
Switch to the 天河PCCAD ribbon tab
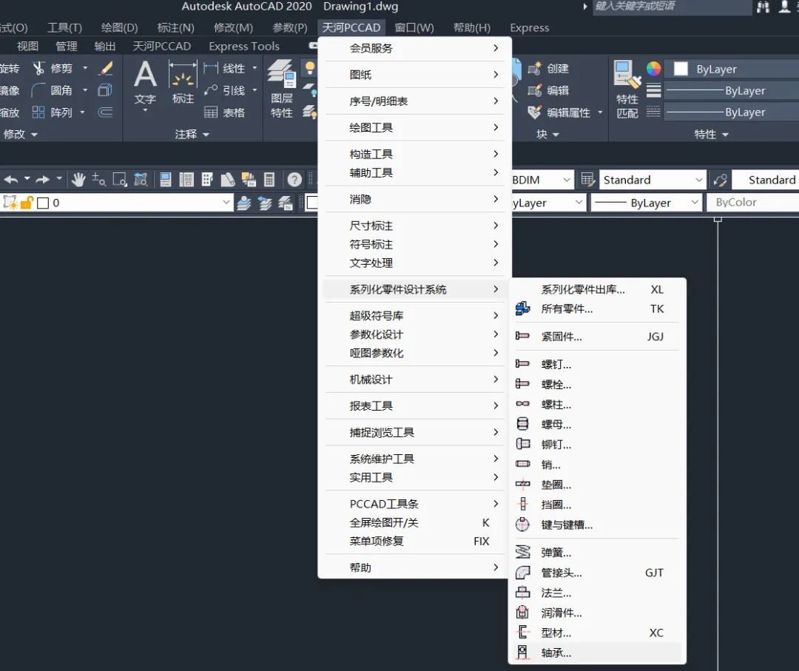coord(161,47)
